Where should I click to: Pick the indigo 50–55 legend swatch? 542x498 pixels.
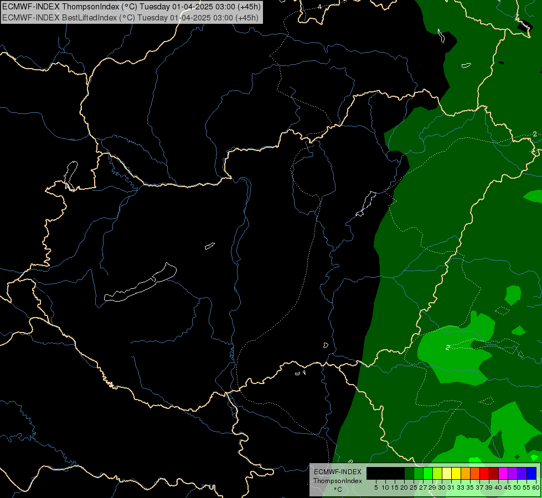(x=522, y=473)
